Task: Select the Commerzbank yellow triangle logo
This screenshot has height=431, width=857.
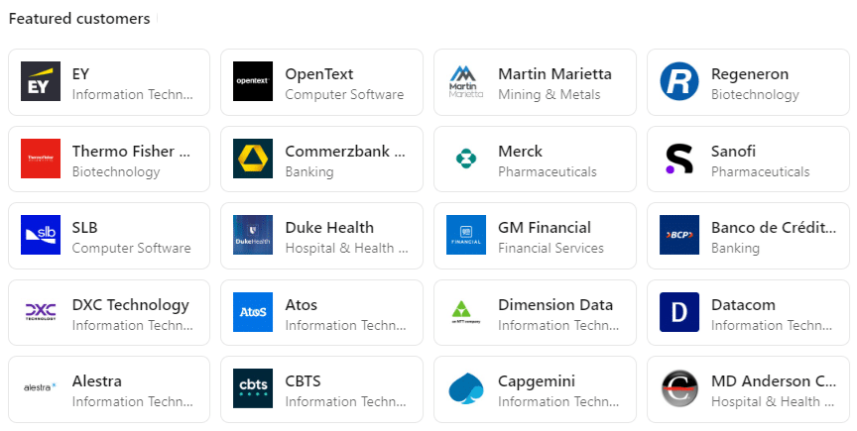Action: (253, 159)
